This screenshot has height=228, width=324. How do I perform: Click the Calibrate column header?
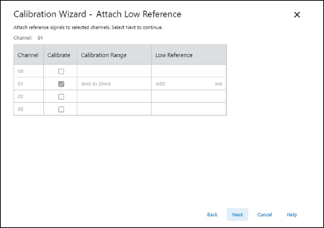click(59, 55)
